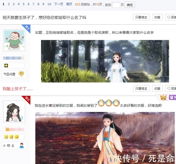This screenshot has height=164, width=176.
Task: Open the girl in white dress image
Action: pyautogui.click(x=105, y=61)
